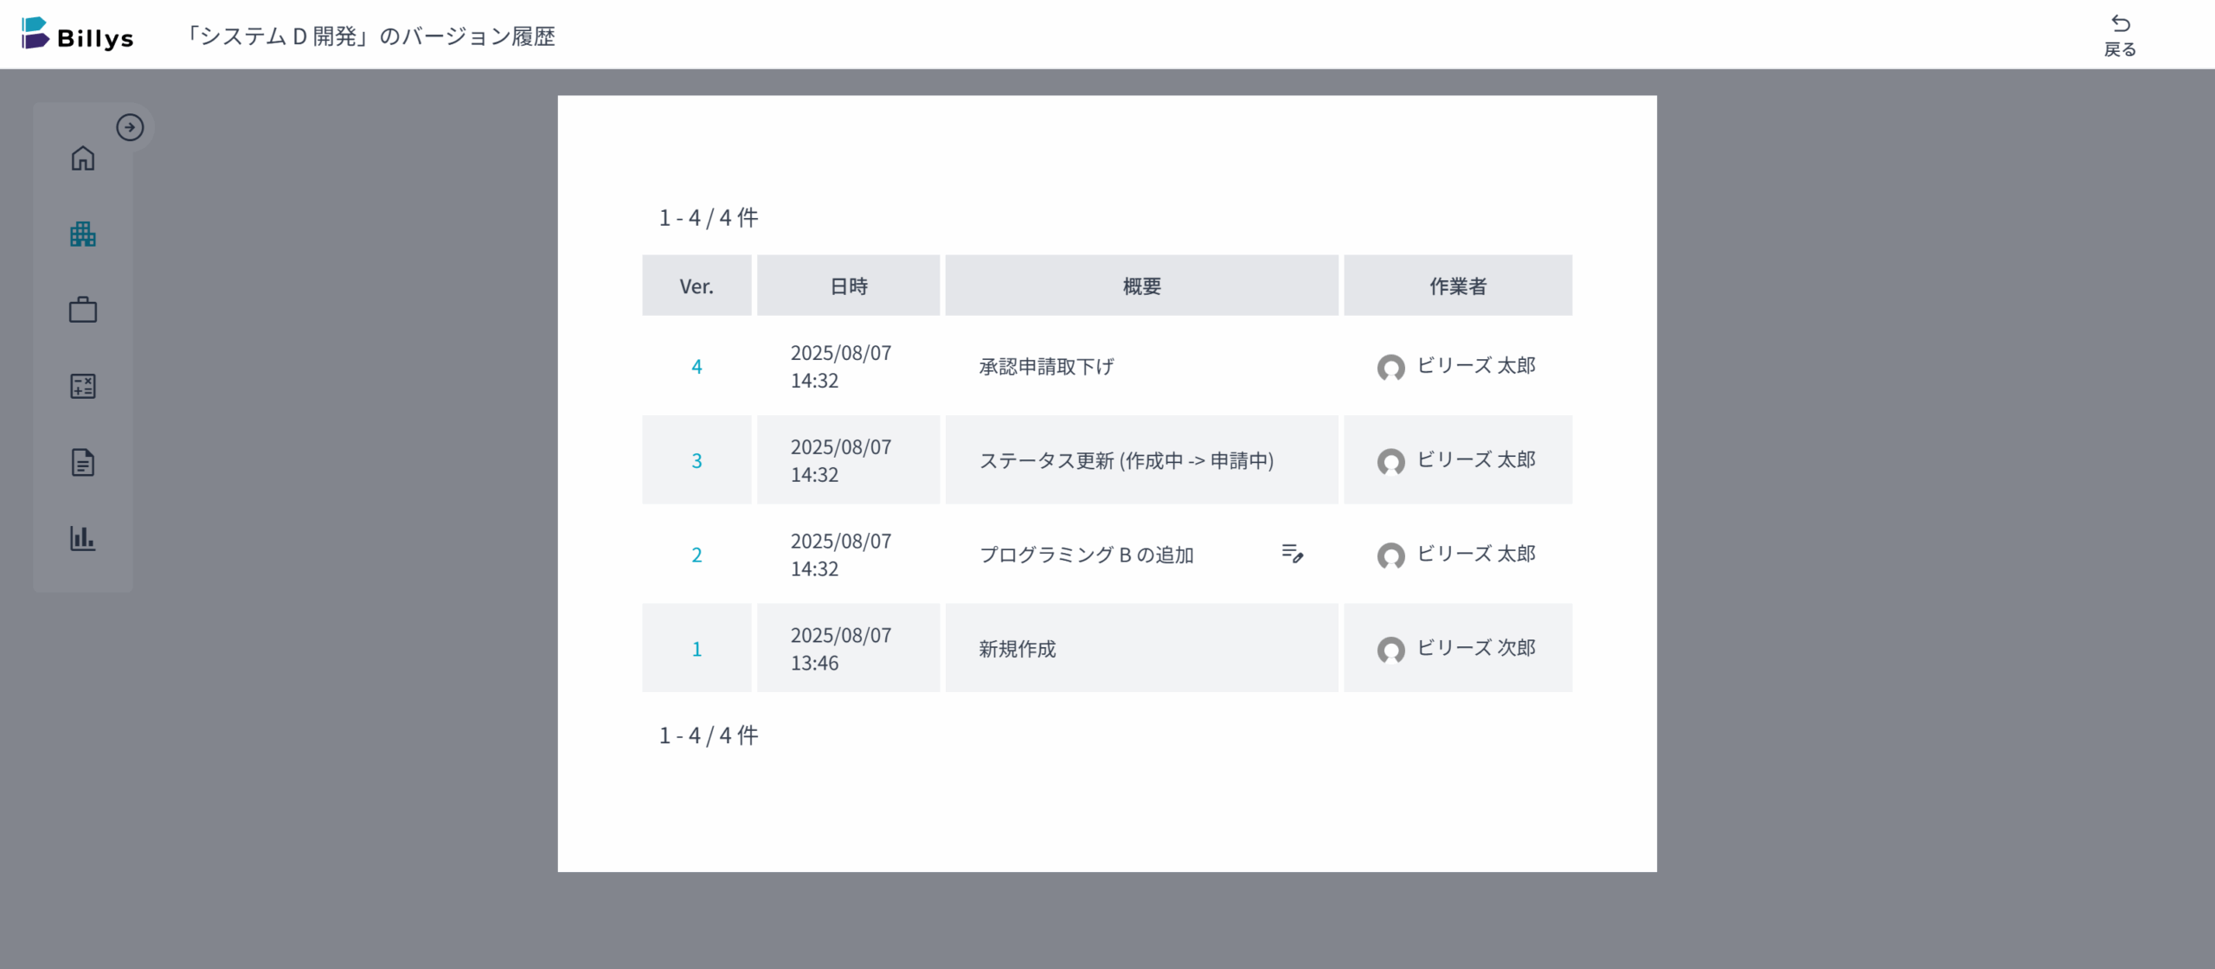Open the briefcase icon in sidebar
Viewport: 2215px width, 969px height.
coord(83,310)
